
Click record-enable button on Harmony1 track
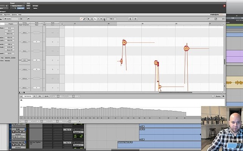tap(14, 145)
